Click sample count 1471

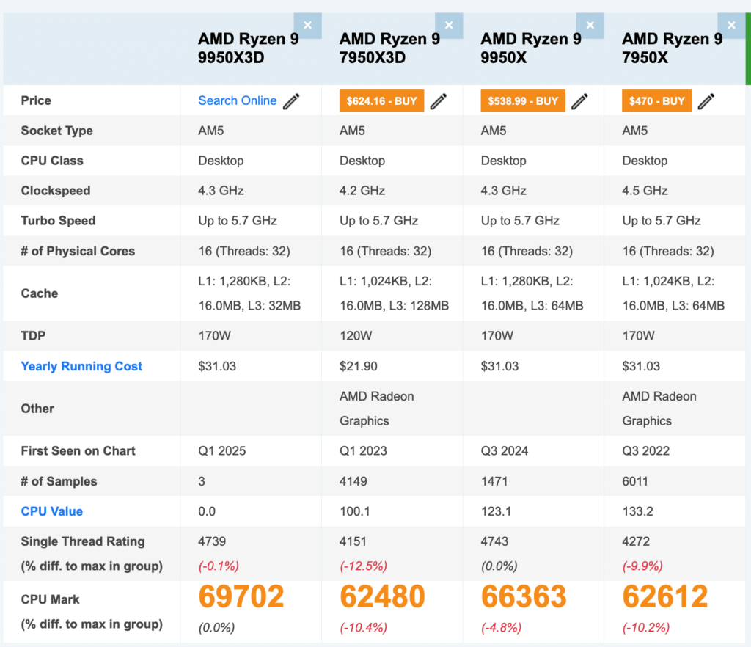coord(494,480)
